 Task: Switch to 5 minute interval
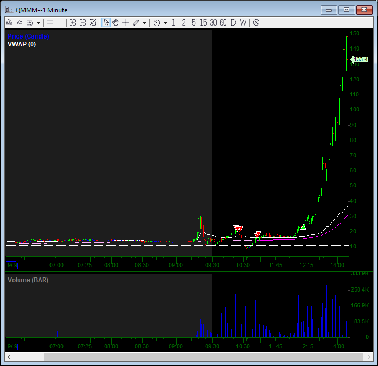pyautogui.click(x=194, y=23)
